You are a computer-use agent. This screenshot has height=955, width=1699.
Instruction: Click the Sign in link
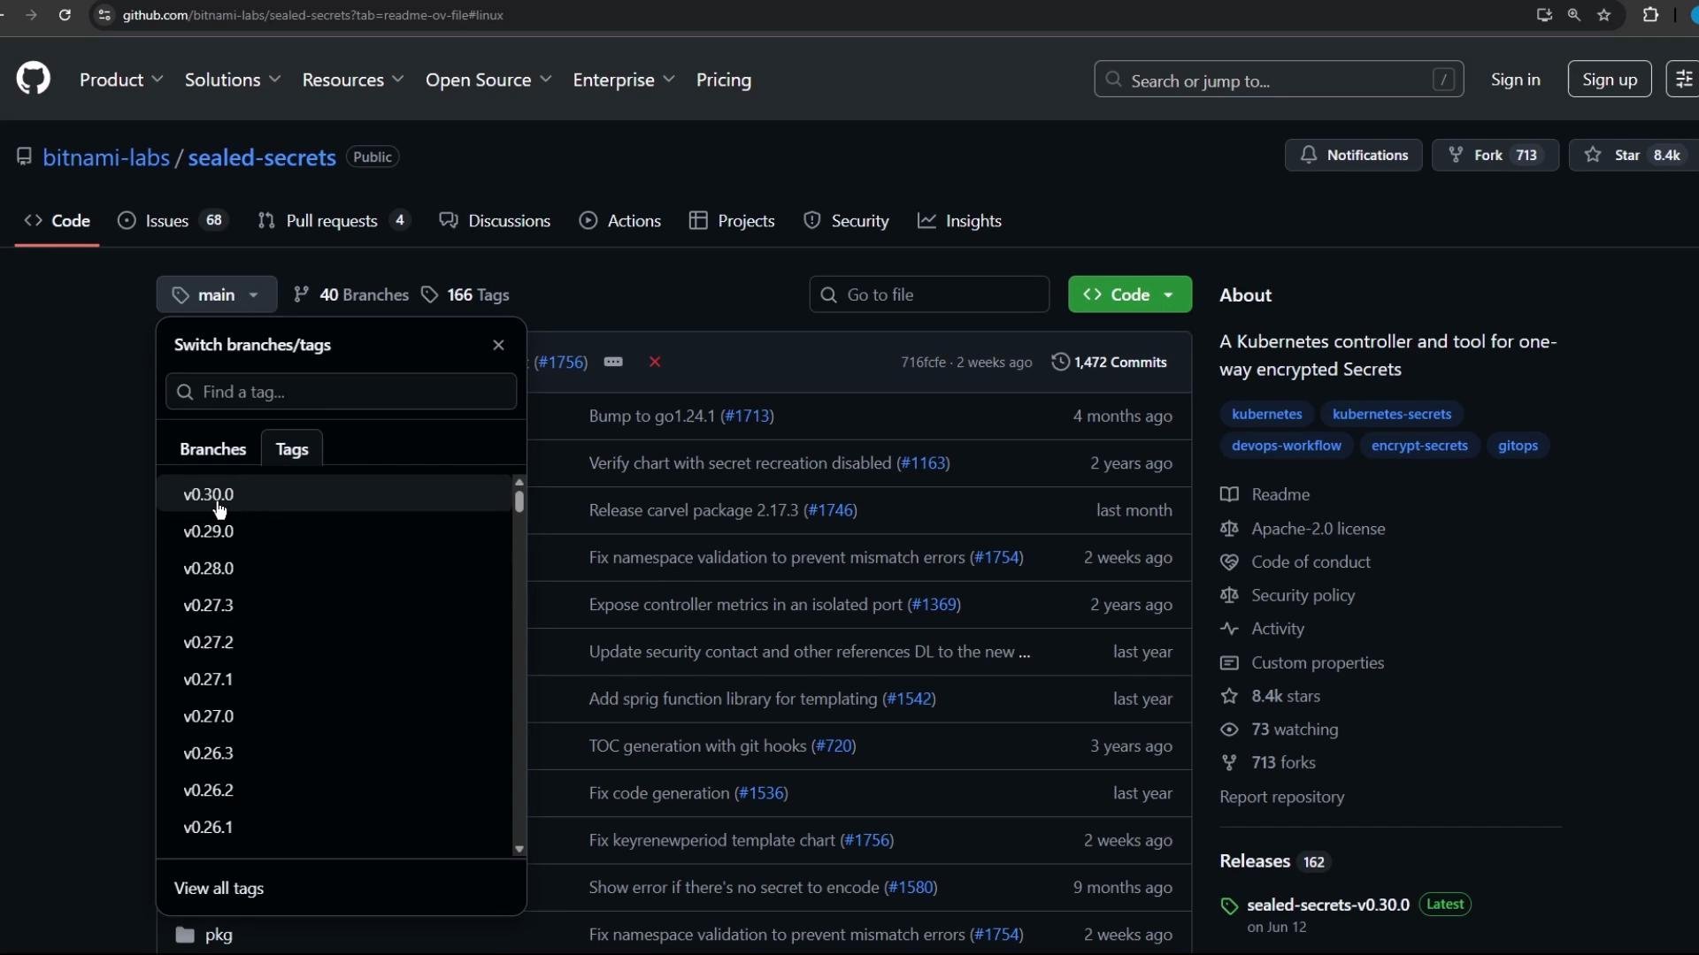(x=1516, y=80)
